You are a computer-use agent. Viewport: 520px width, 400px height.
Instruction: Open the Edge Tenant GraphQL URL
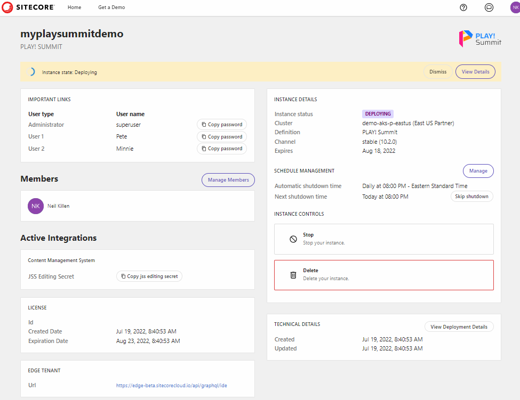pos(171,385)
